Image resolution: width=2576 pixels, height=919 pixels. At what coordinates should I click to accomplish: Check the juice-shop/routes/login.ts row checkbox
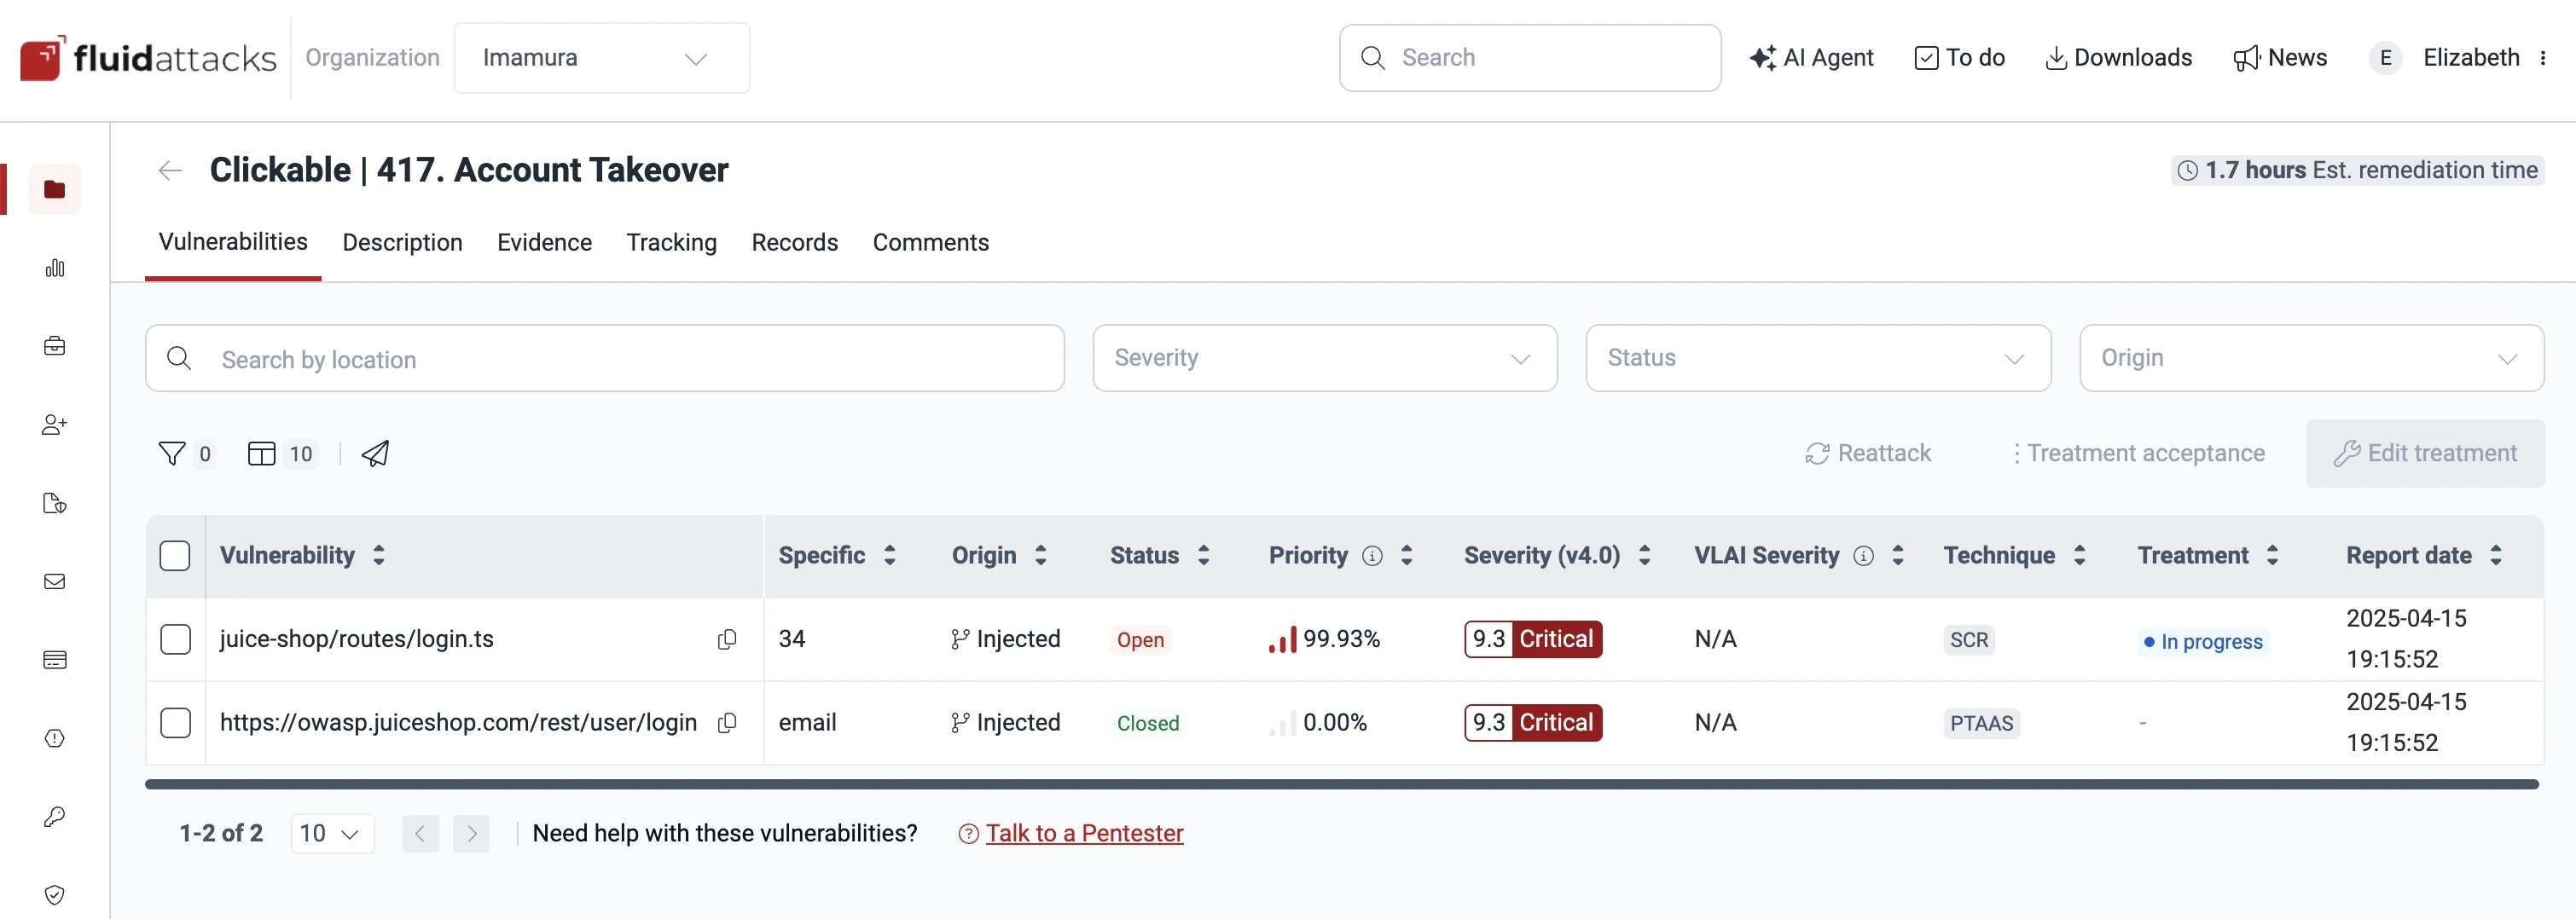pos(175,639)
